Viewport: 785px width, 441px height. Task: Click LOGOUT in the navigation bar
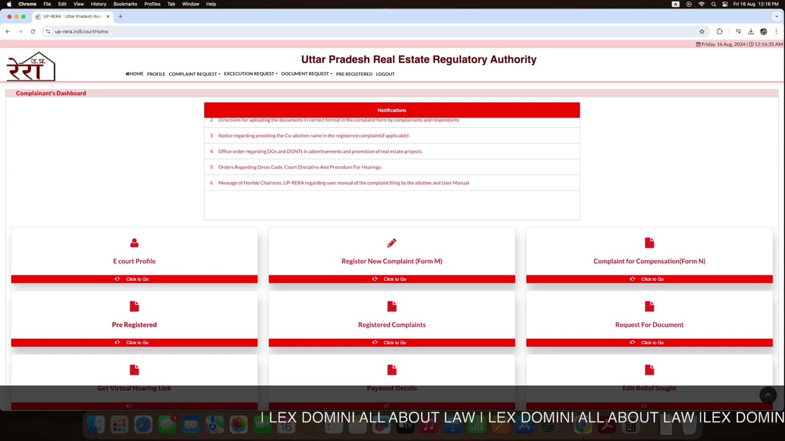[385, 74]
